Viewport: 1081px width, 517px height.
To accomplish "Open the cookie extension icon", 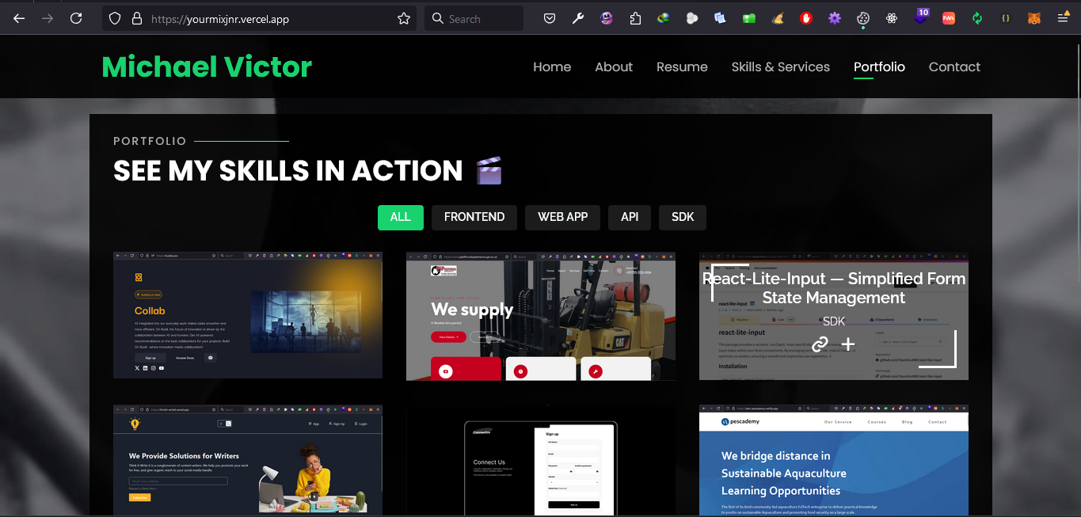I will click(863, 18).
